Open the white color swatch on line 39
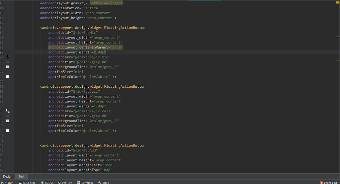Screen dimensions: 340x184 point(8,131)
